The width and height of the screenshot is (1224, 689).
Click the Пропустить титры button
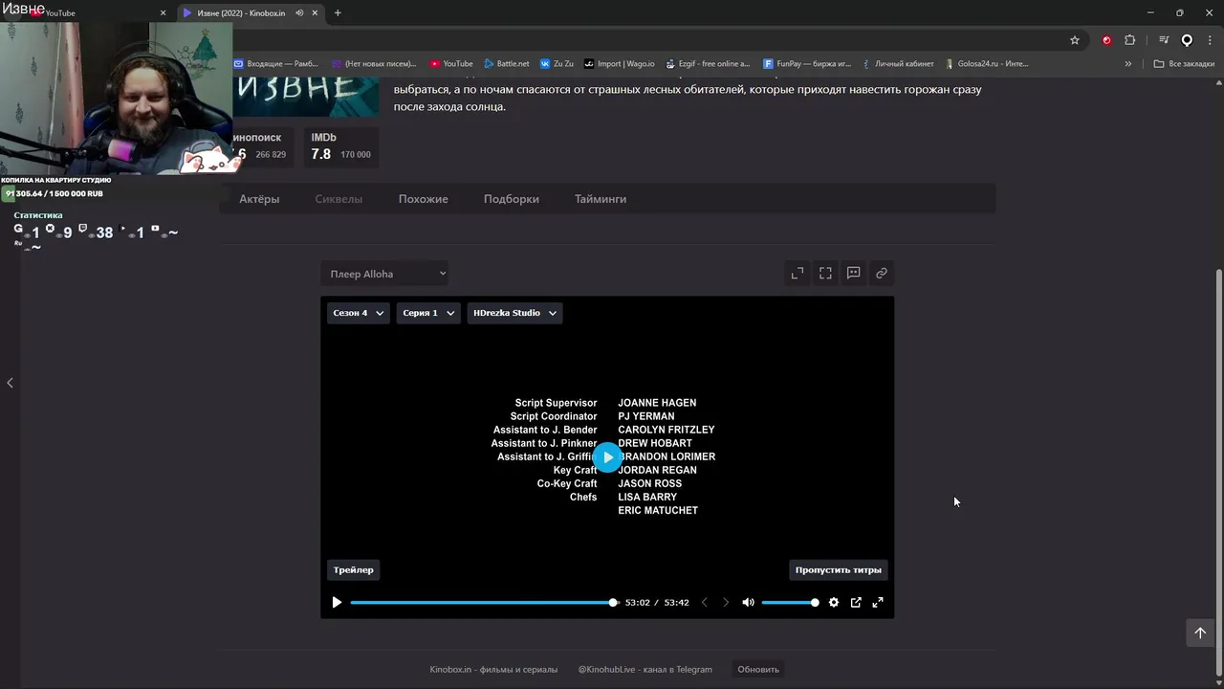point(839,570)
